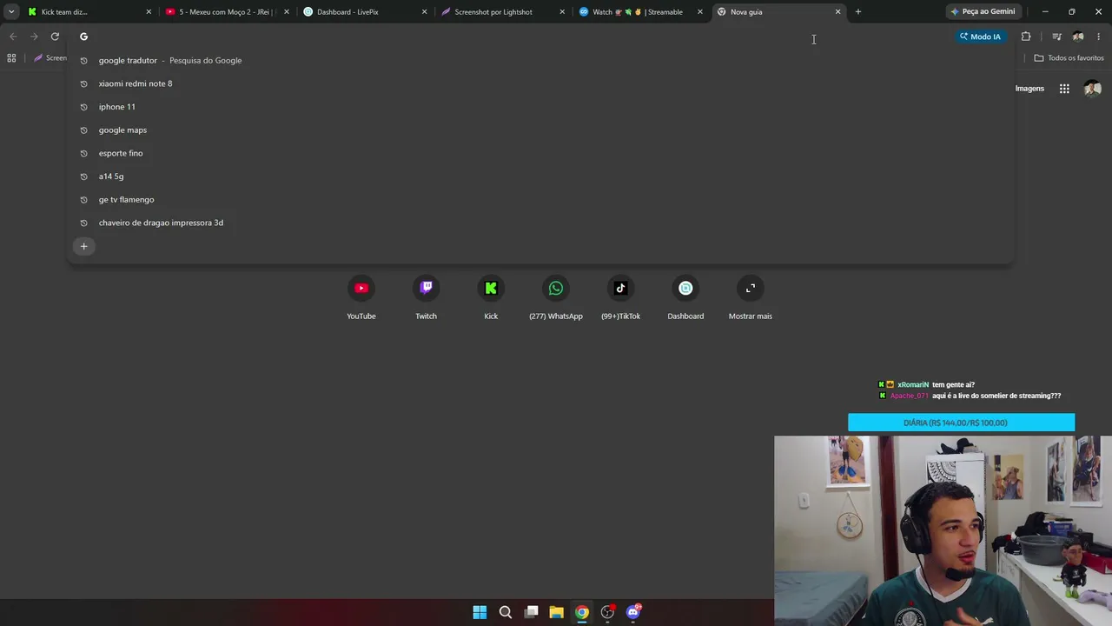Click the DIÁRIA donation goal bar
This screenshot has height=626, width=1112.
pyautogui.click(x=961, y=423)
